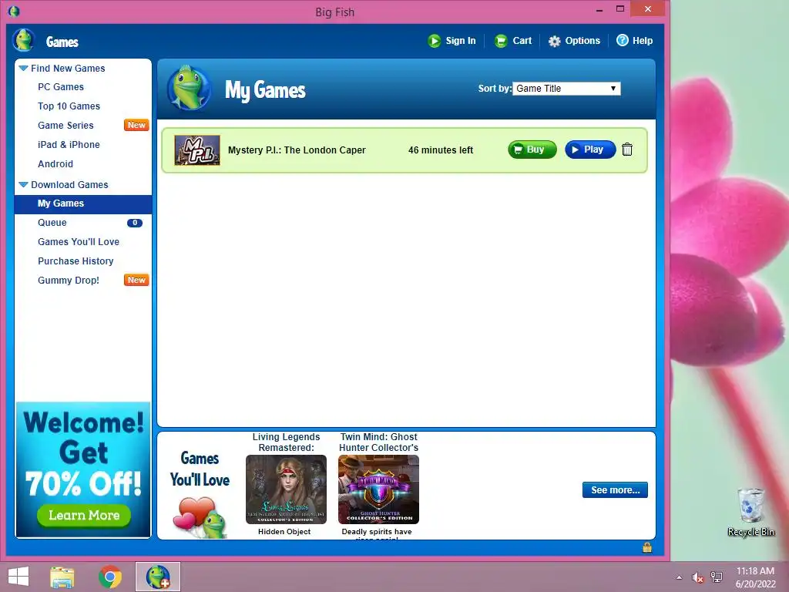The height and width of the screenshot is (592, 789).
Task: Open Options with the gear icon
Action: (574, 41)
